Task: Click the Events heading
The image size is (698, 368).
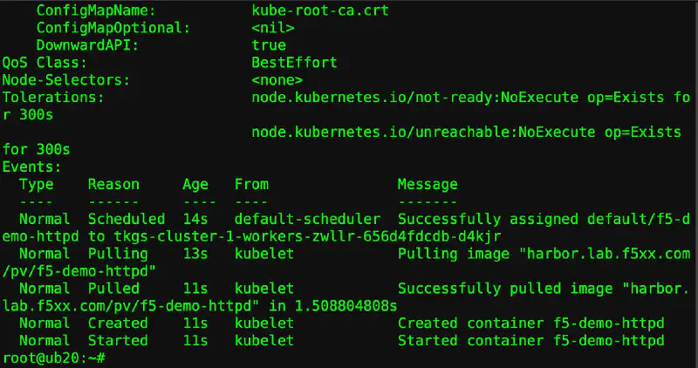Action: [x=31, y=167]
